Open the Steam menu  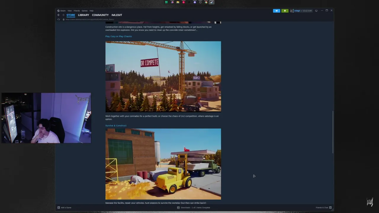tap(63, 11)
